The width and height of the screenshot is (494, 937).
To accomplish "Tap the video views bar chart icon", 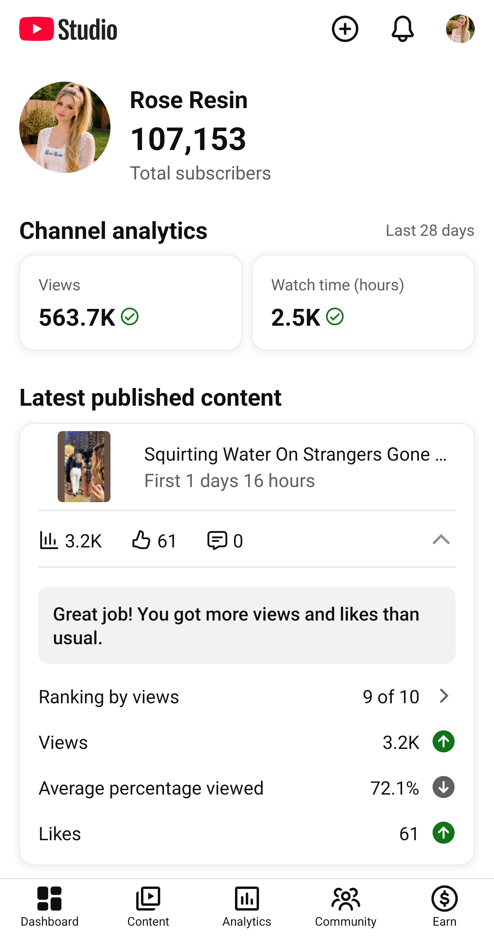I will tap(48, 540).
